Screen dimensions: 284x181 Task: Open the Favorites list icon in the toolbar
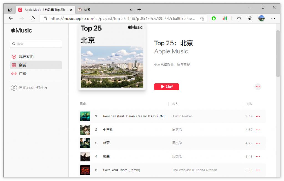(239, 19)
